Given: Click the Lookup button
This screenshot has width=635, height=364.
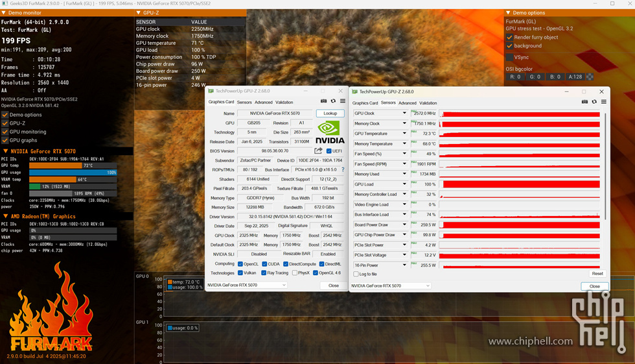Looking at the screenshot, I should pos(330,114).
